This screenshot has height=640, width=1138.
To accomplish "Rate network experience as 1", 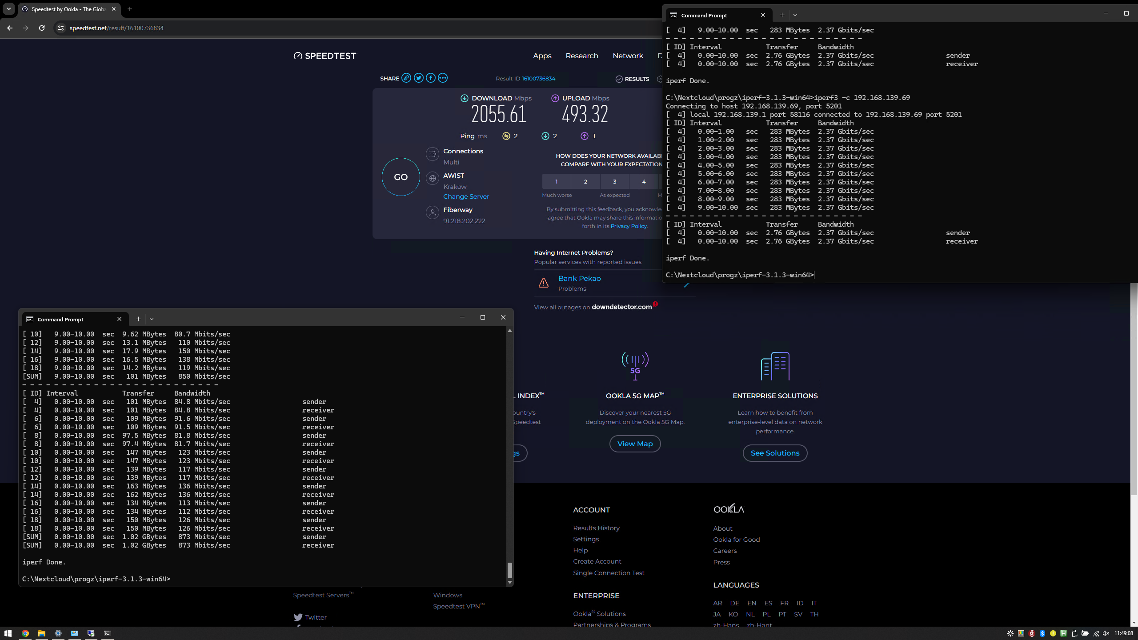I will (556, 181).
